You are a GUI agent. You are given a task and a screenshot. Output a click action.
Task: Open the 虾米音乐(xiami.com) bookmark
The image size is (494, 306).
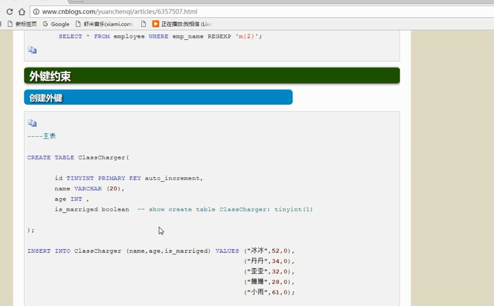[x=104, y=24]
